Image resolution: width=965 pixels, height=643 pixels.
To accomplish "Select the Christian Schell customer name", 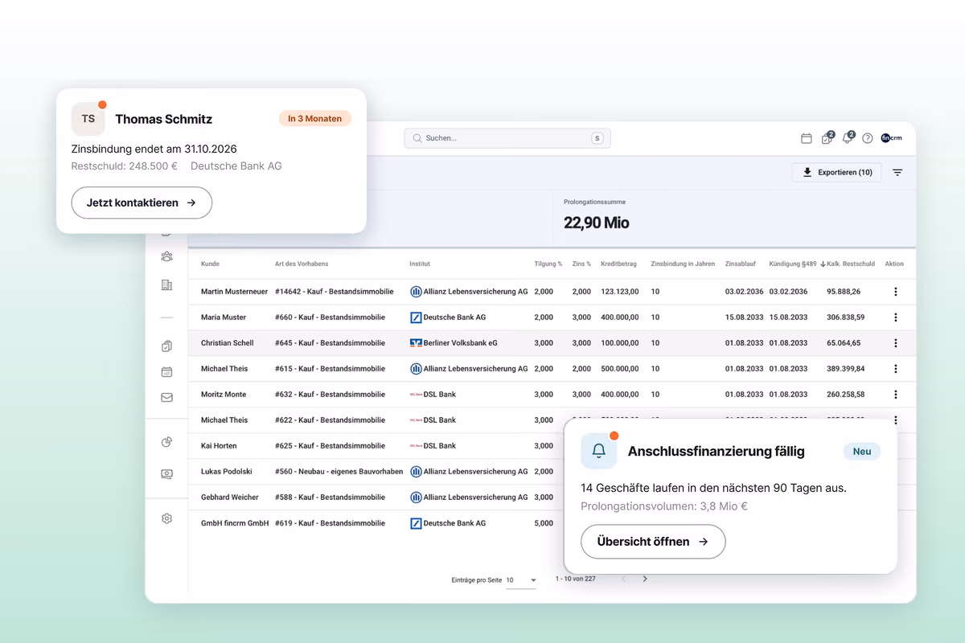I will (x=227, y=343).
